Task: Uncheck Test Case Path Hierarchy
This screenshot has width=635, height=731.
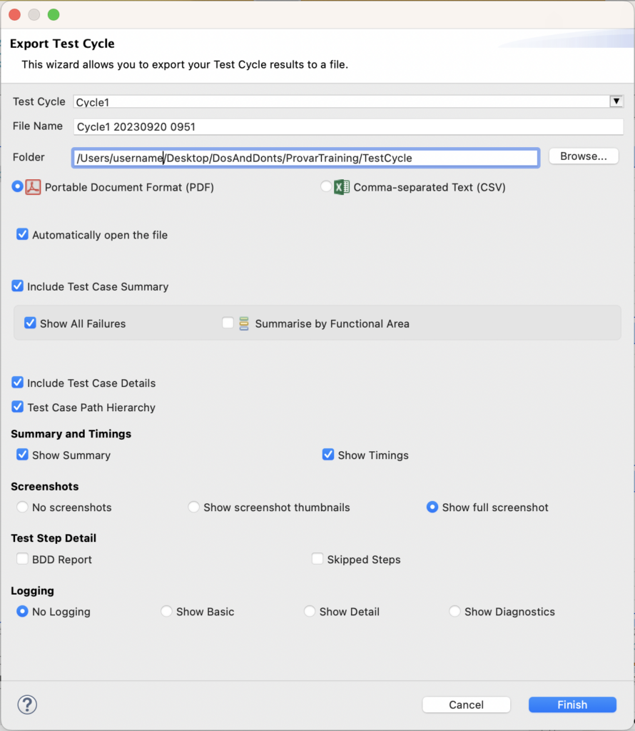Action: click(x=17, y=407)
